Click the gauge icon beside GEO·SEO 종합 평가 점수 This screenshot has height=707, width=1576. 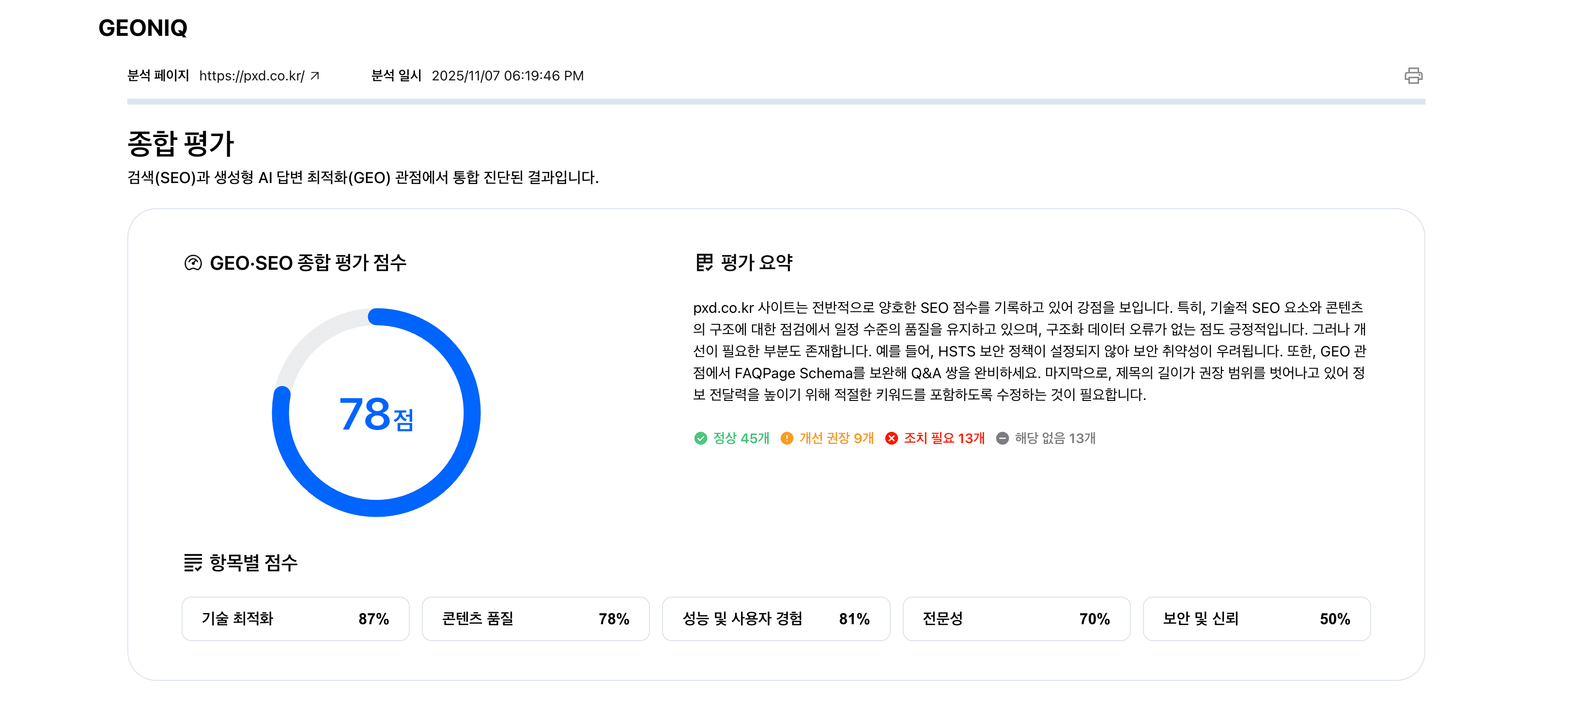point(193,262)
